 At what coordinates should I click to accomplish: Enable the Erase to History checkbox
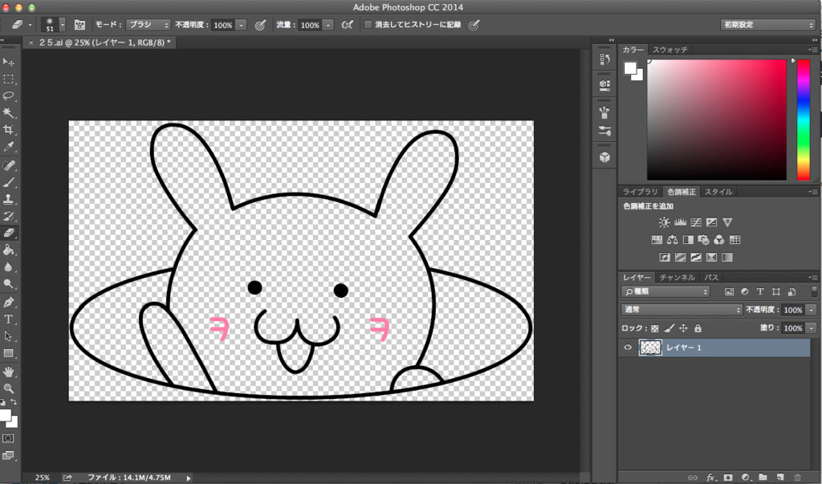click(x=368, y=25)
